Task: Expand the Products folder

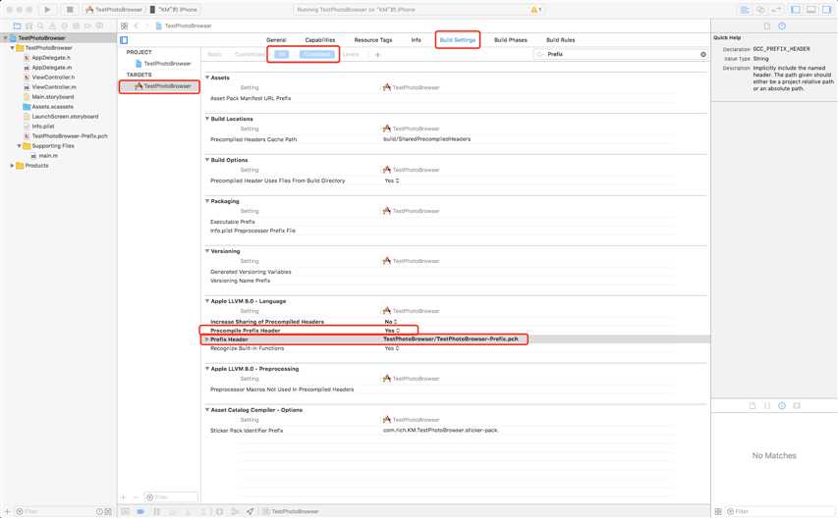Action: point(12,166)
